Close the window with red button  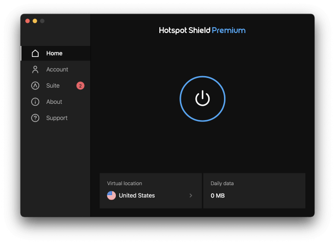pyautogui.click(x=28, y=21)
